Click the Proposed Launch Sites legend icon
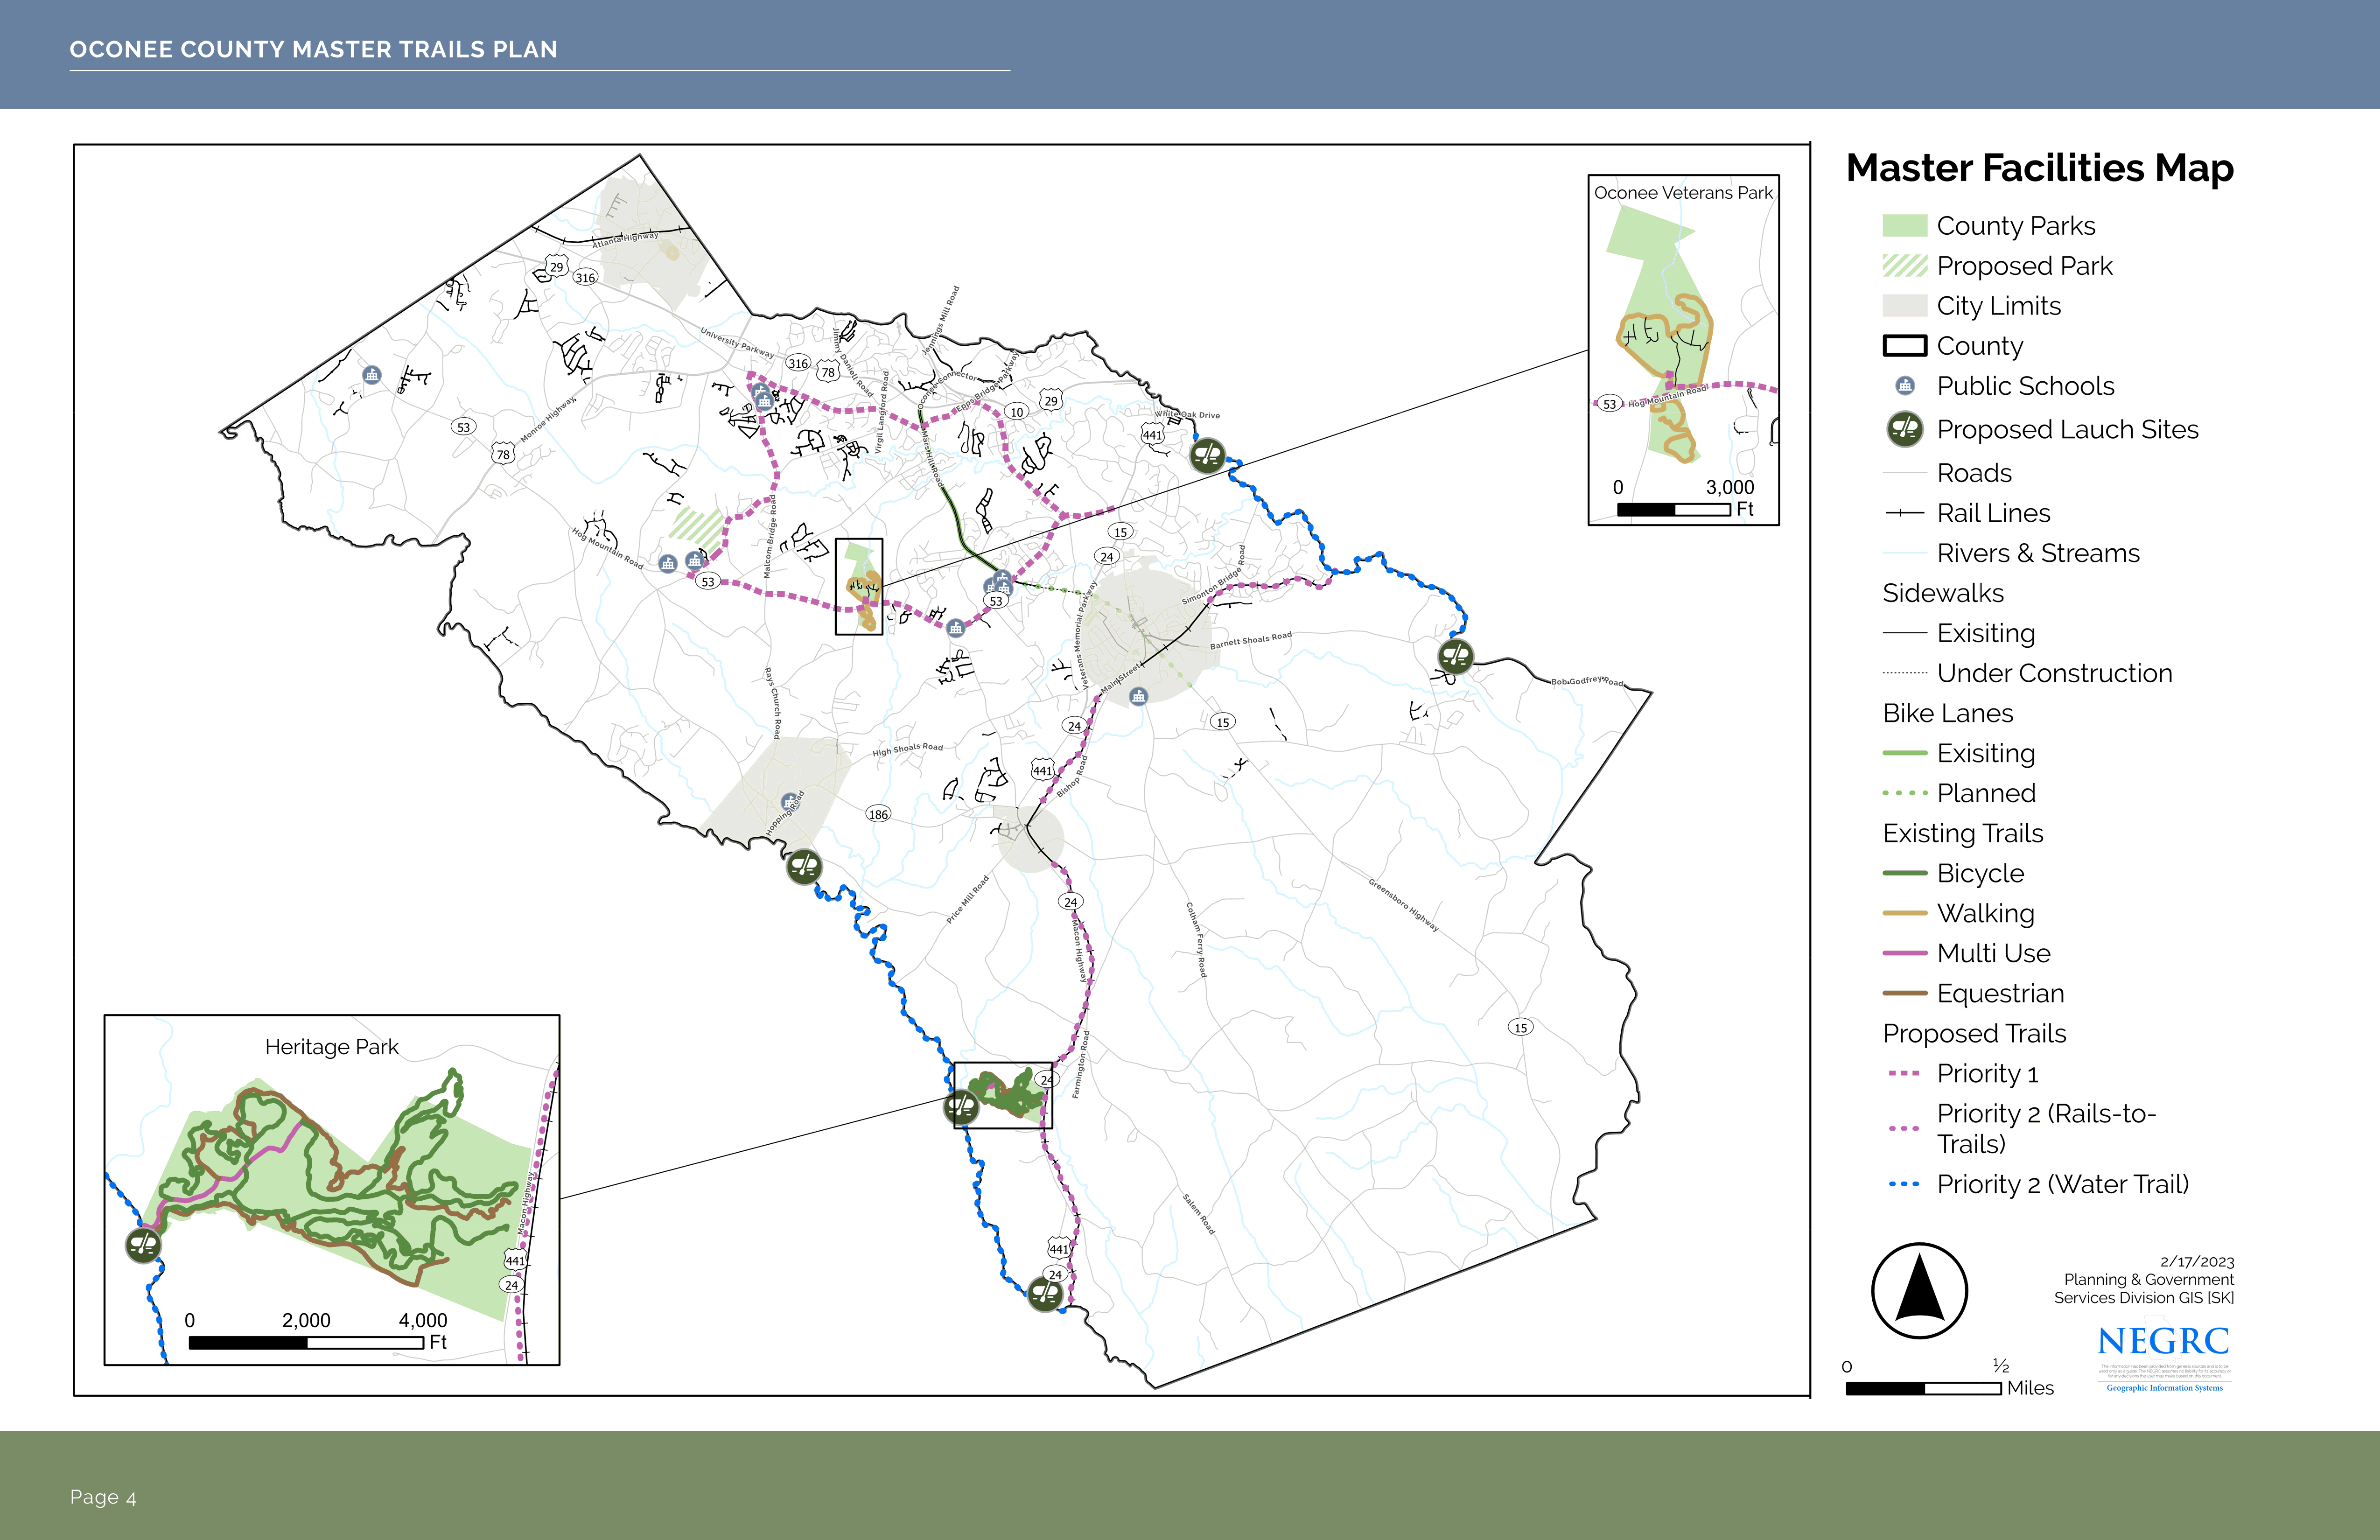Screen dimensions: 2380x1540 click(1904, 429)
